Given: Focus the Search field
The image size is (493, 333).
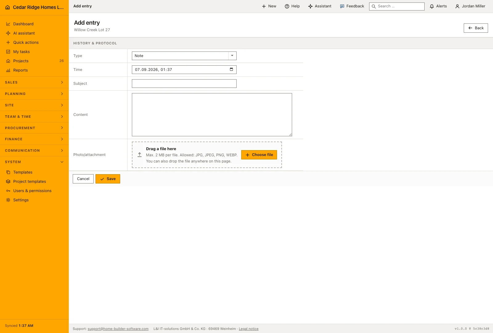Looking at the screenshot, I should point(397,6).
